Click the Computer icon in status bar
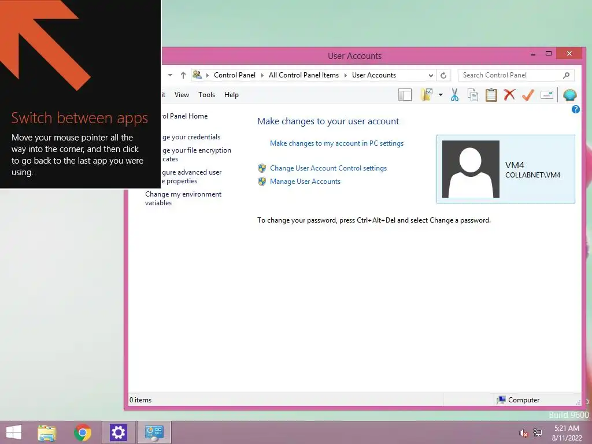This screenshot has height=444, width=592. point(501,400)
